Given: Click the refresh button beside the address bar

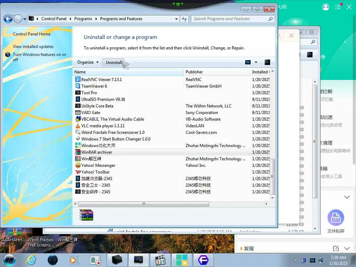Looking at the screenshot, I should [x=184, y=19].
